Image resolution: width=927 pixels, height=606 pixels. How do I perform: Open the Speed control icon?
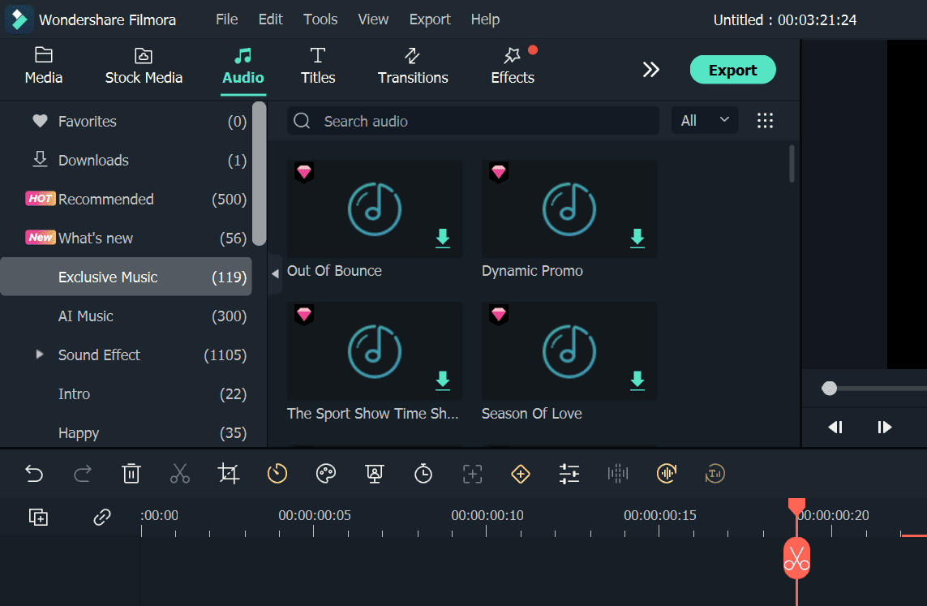tap(277, 474)
